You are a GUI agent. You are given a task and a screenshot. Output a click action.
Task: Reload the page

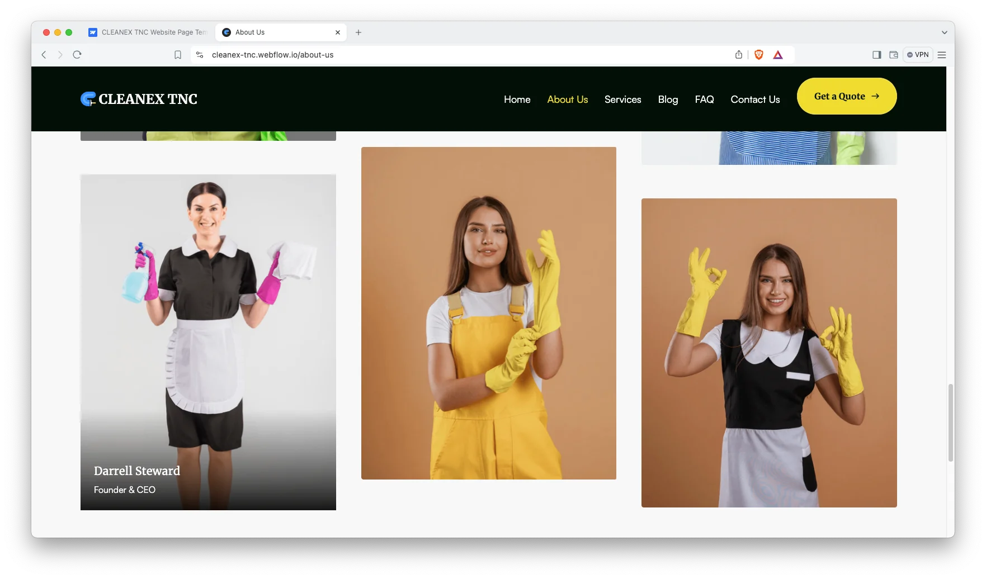pyautogui.click(x=77, y=55)
